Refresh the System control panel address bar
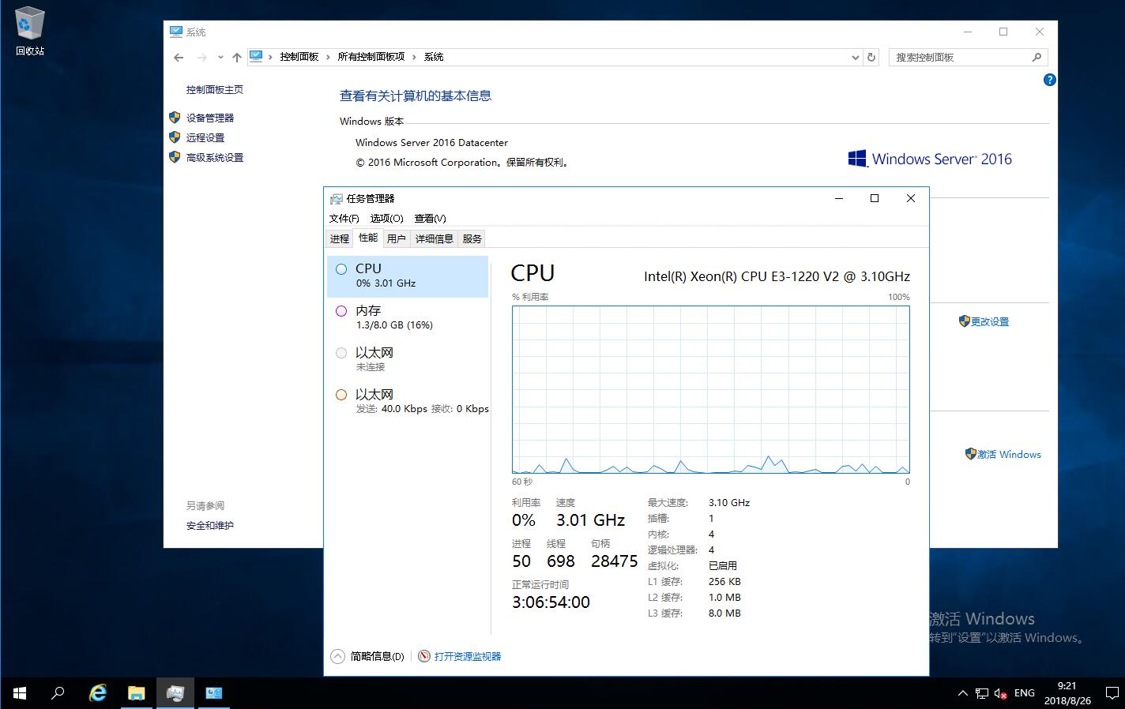1125x709 pixels. (x=871, y=57)
